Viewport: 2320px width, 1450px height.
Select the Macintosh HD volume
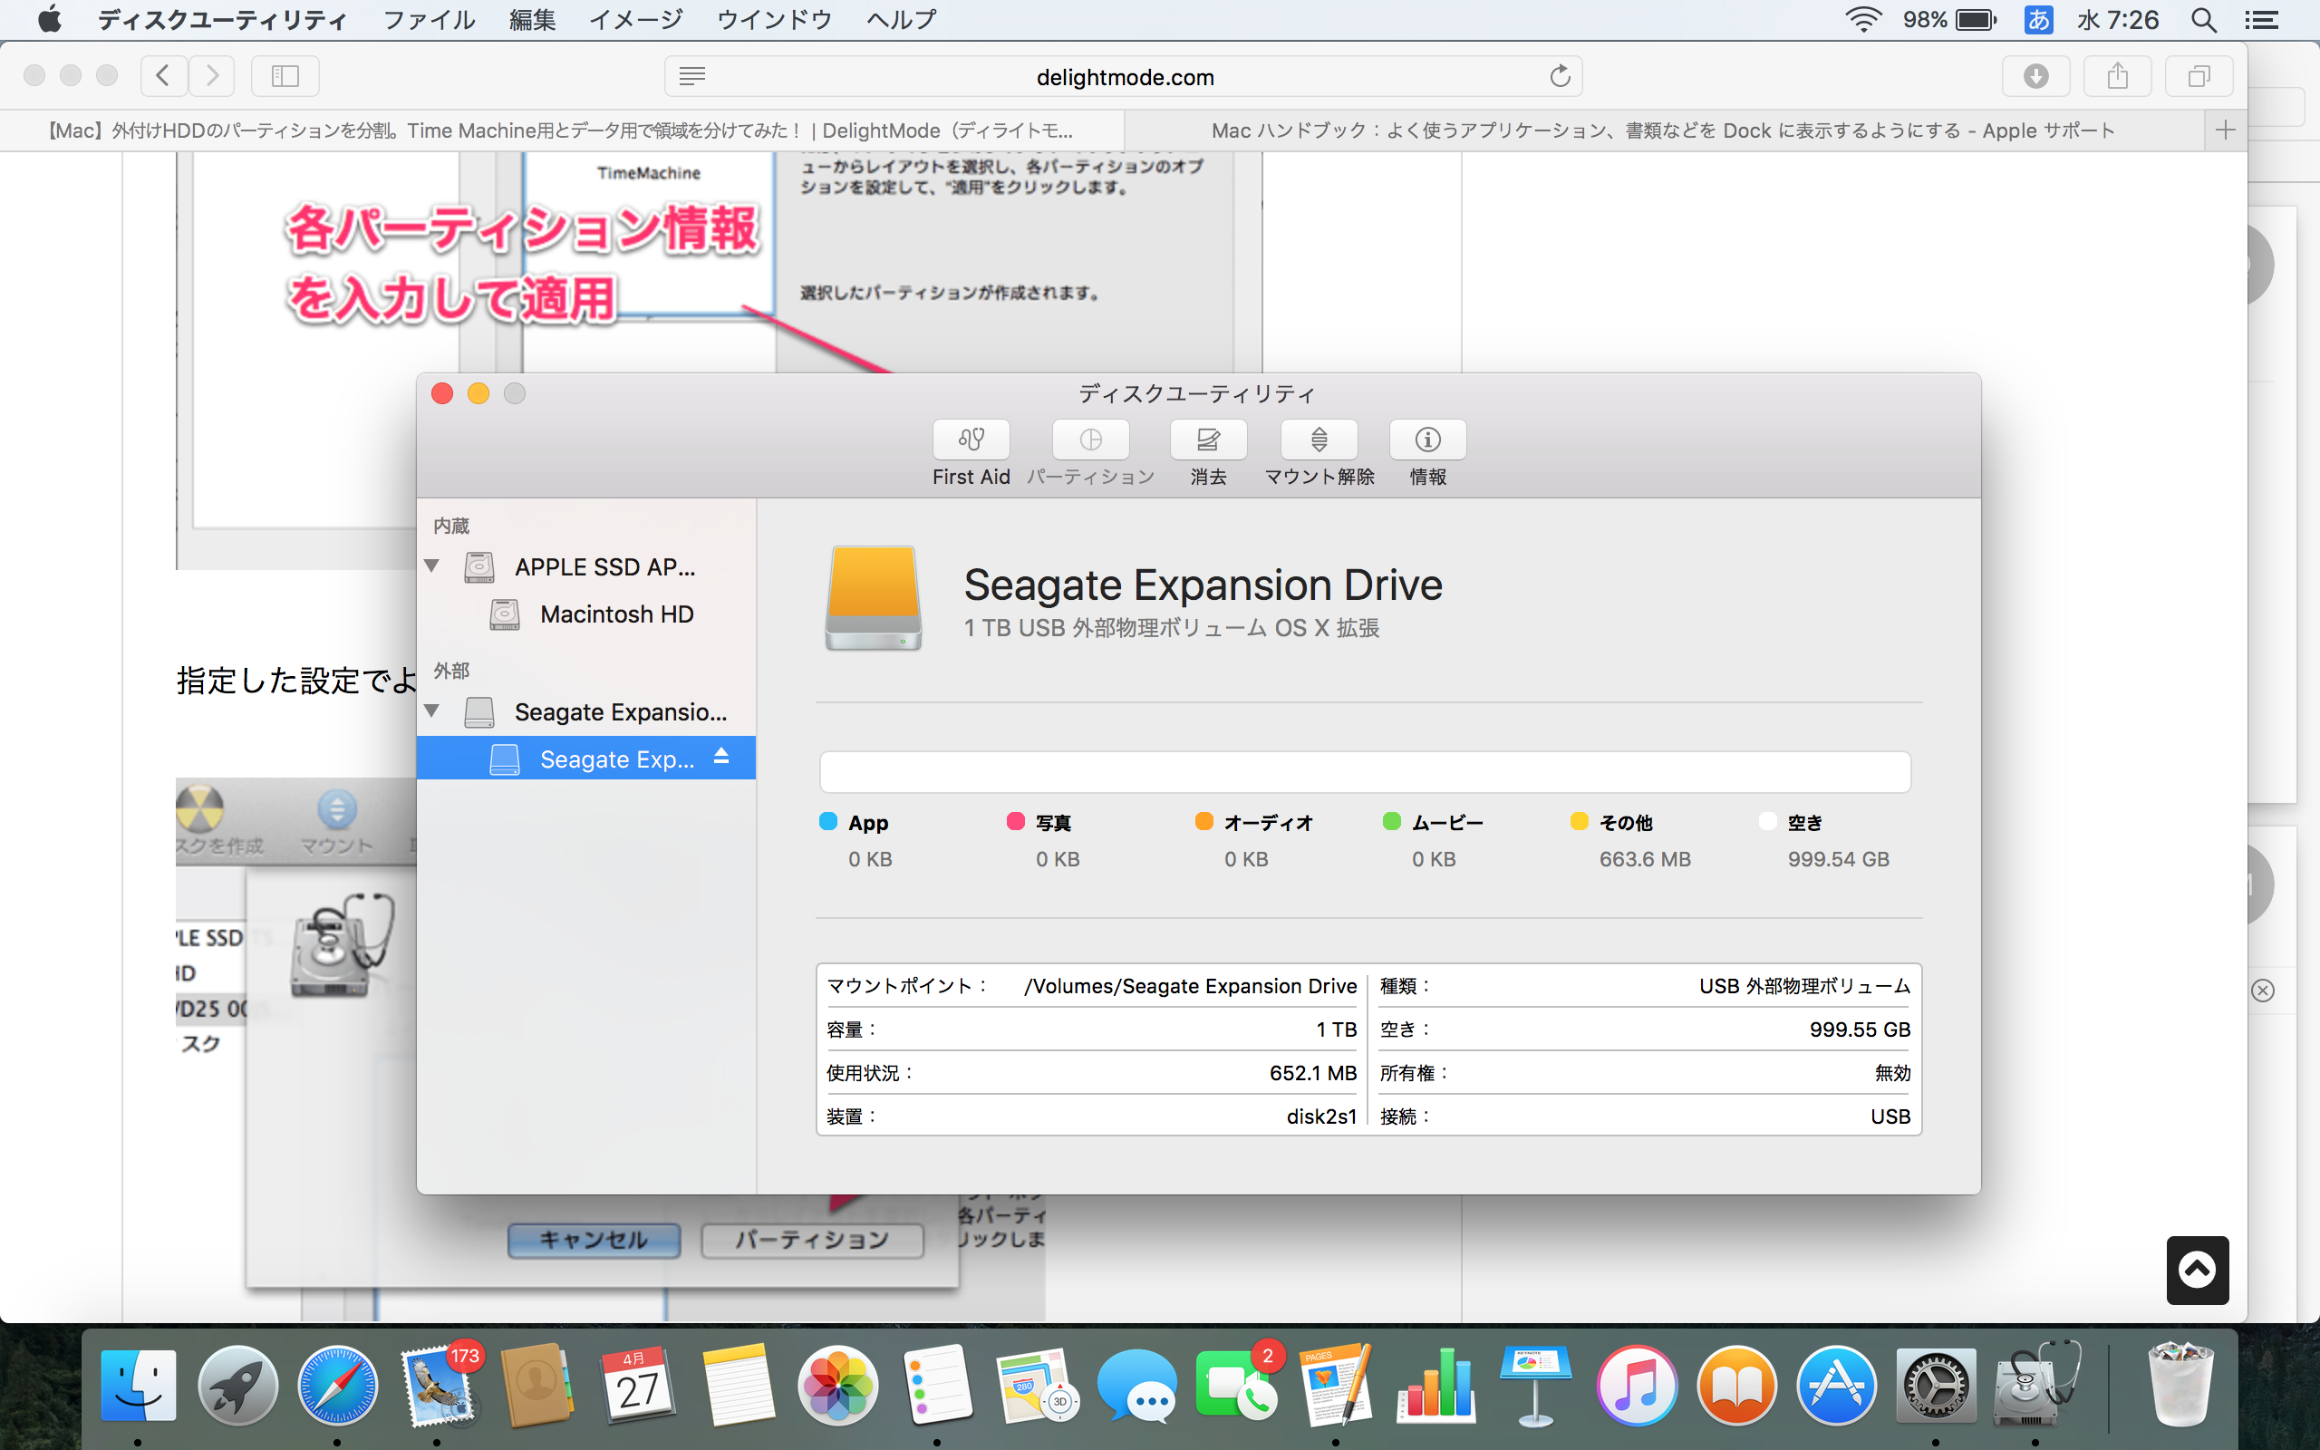(615, 614)
